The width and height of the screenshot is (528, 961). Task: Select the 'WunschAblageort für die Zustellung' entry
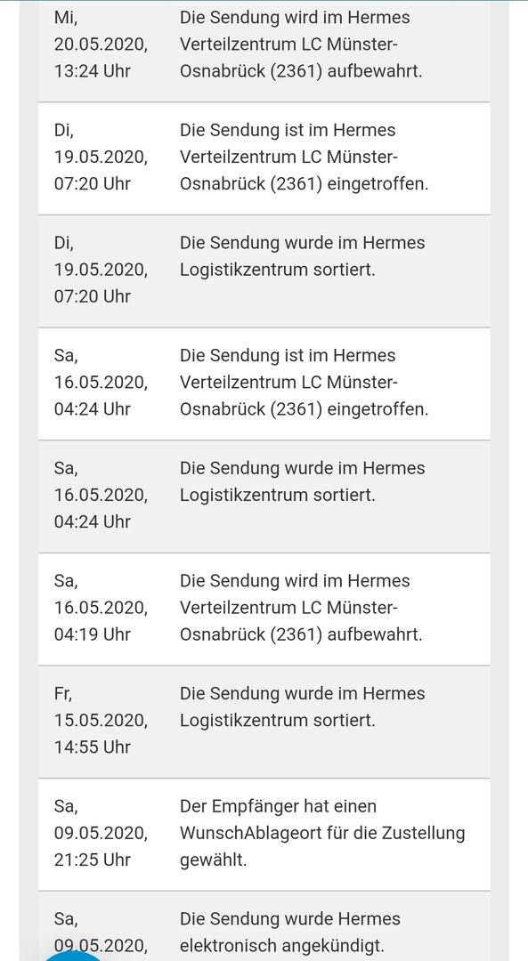point(264,835)
